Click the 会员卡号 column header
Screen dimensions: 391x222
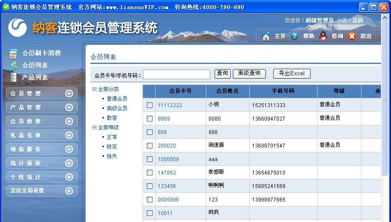coord(181,91)
